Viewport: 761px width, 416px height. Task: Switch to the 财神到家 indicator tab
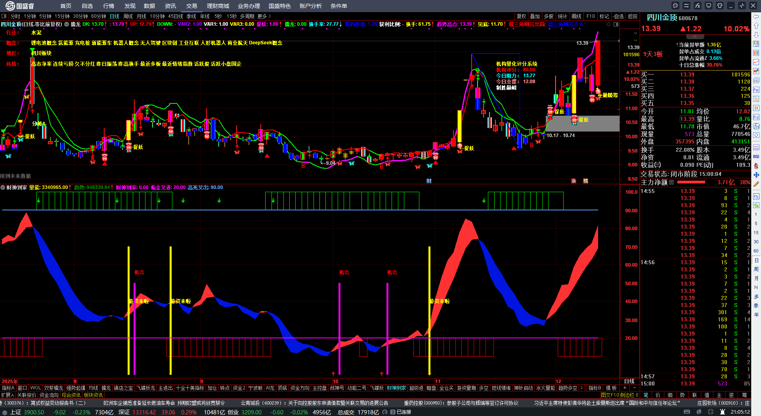point(396,388)
